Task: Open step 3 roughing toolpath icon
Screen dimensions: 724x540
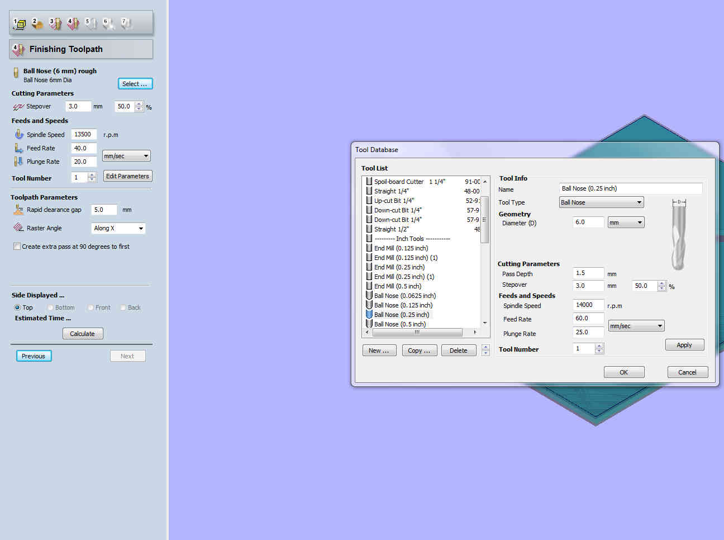Action: click(55, 23)
